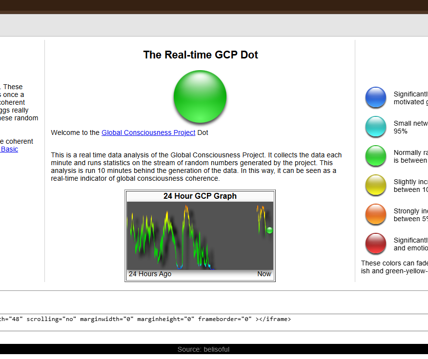The height and width of the screenshot is (359, 428).
Task: Click the 24 Hour GCP Graph plot
Action: pos(200,236)
